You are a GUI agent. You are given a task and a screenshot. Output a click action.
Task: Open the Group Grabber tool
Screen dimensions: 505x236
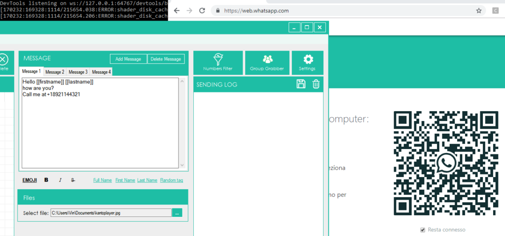(267, 63)
